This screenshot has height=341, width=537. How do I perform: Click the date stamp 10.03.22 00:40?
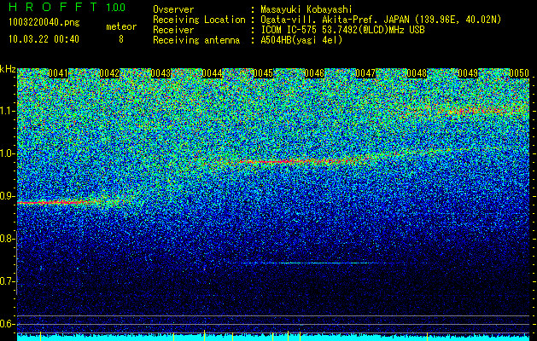pyautogui.click(x=44, y=39)
